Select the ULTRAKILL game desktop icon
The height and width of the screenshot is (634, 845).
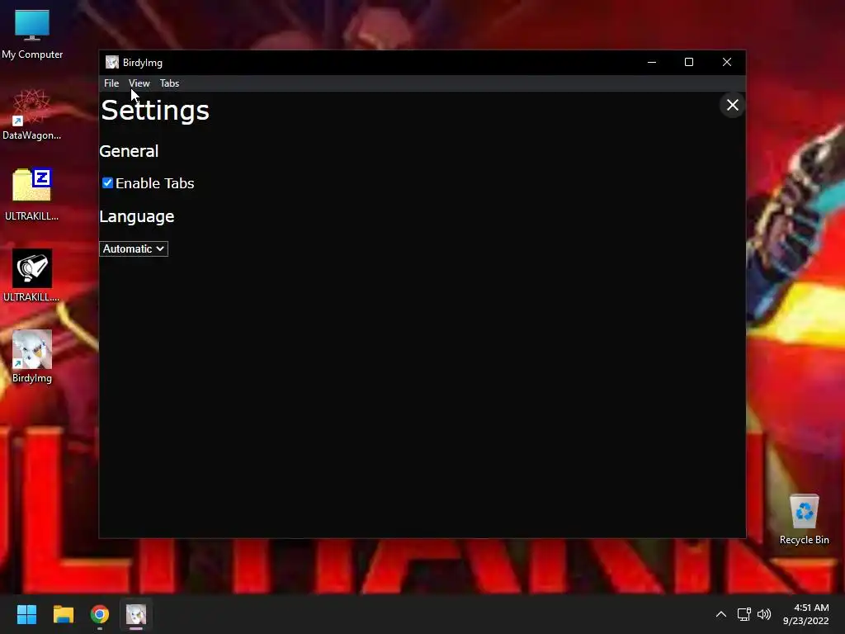pyautogui.click(x=32, y=276)
